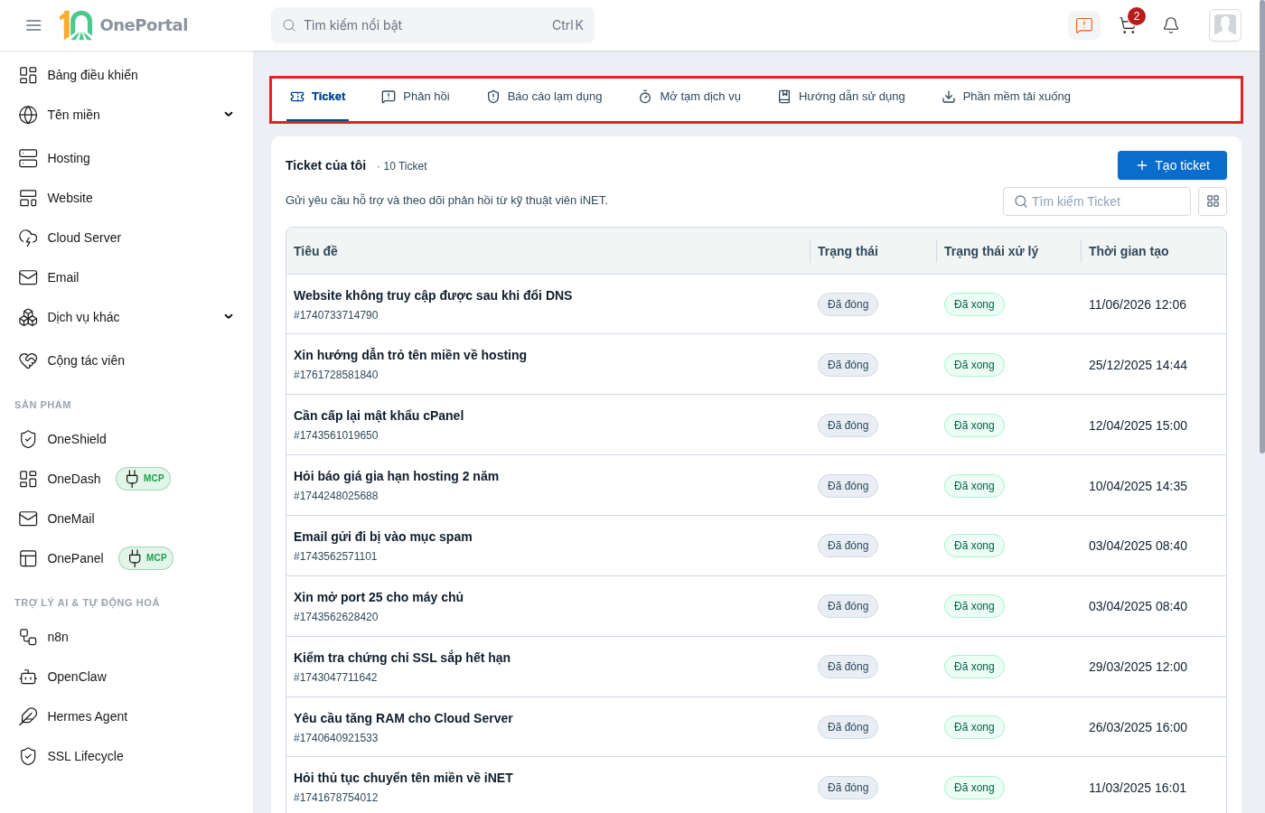The height and width of the screenshot is (813, 1265).
Task: Open ticket 'Xin mở port 25 cho máy chủ'
Action: pos(379,597)
